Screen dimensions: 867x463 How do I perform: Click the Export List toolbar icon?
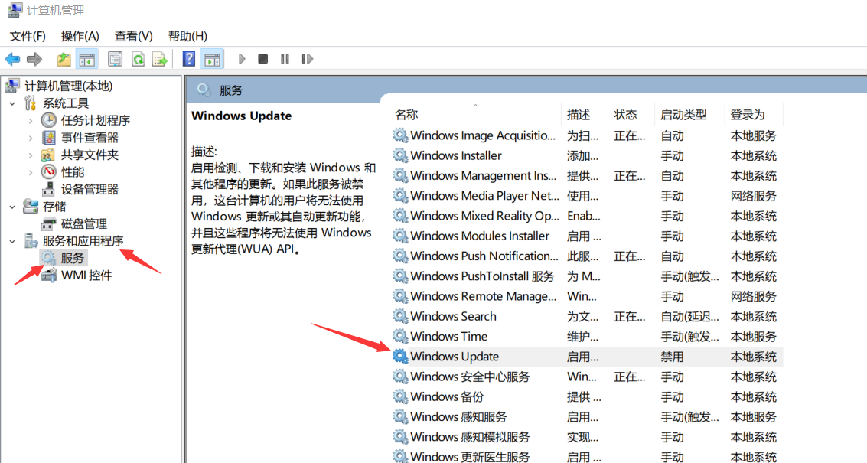click(160, 59)
